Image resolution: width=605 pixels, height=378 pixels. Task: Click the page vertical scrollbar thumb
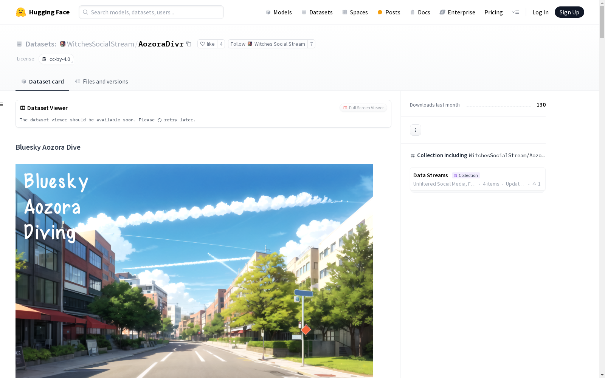point(602,22)
